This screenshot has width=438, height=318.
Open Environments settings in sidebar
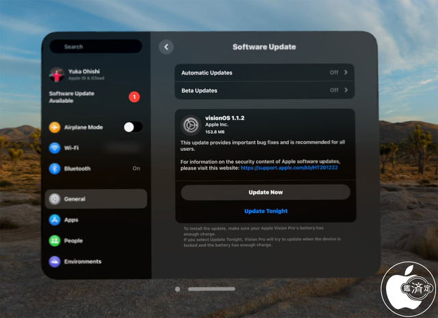(x=96, y=262)
